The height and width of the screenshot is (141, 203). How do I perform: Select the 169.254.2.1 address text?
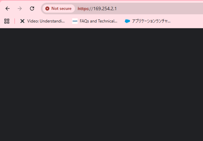point(105,9)
